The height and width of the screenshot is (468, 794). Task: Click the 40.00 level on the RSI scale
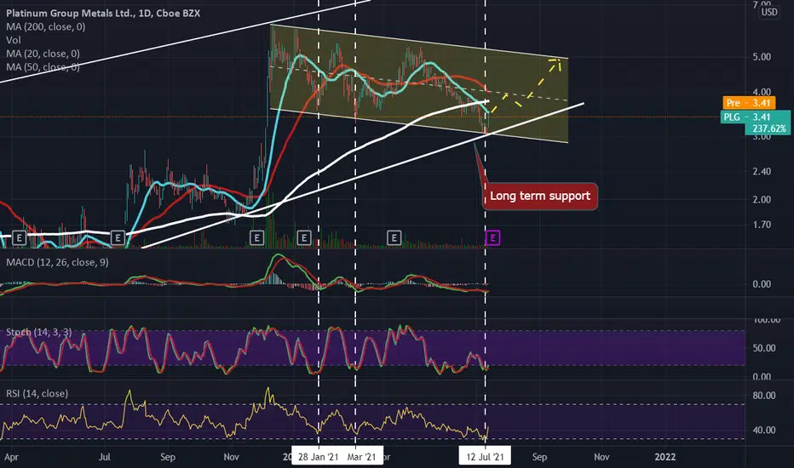point(763,430)
